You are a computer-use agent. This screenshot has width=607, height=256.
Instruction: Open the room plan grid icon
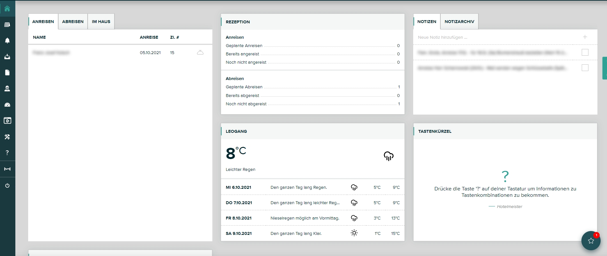click(x=7, y=25)
